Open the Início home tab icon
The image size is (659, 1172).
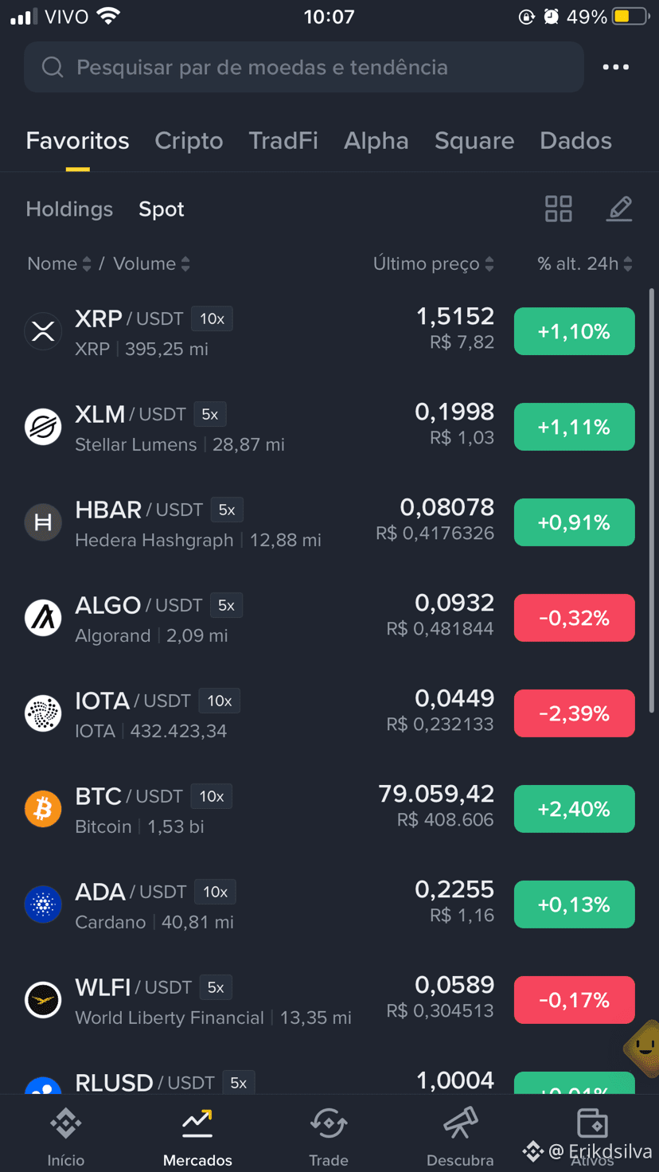[x=65, y=1124]
